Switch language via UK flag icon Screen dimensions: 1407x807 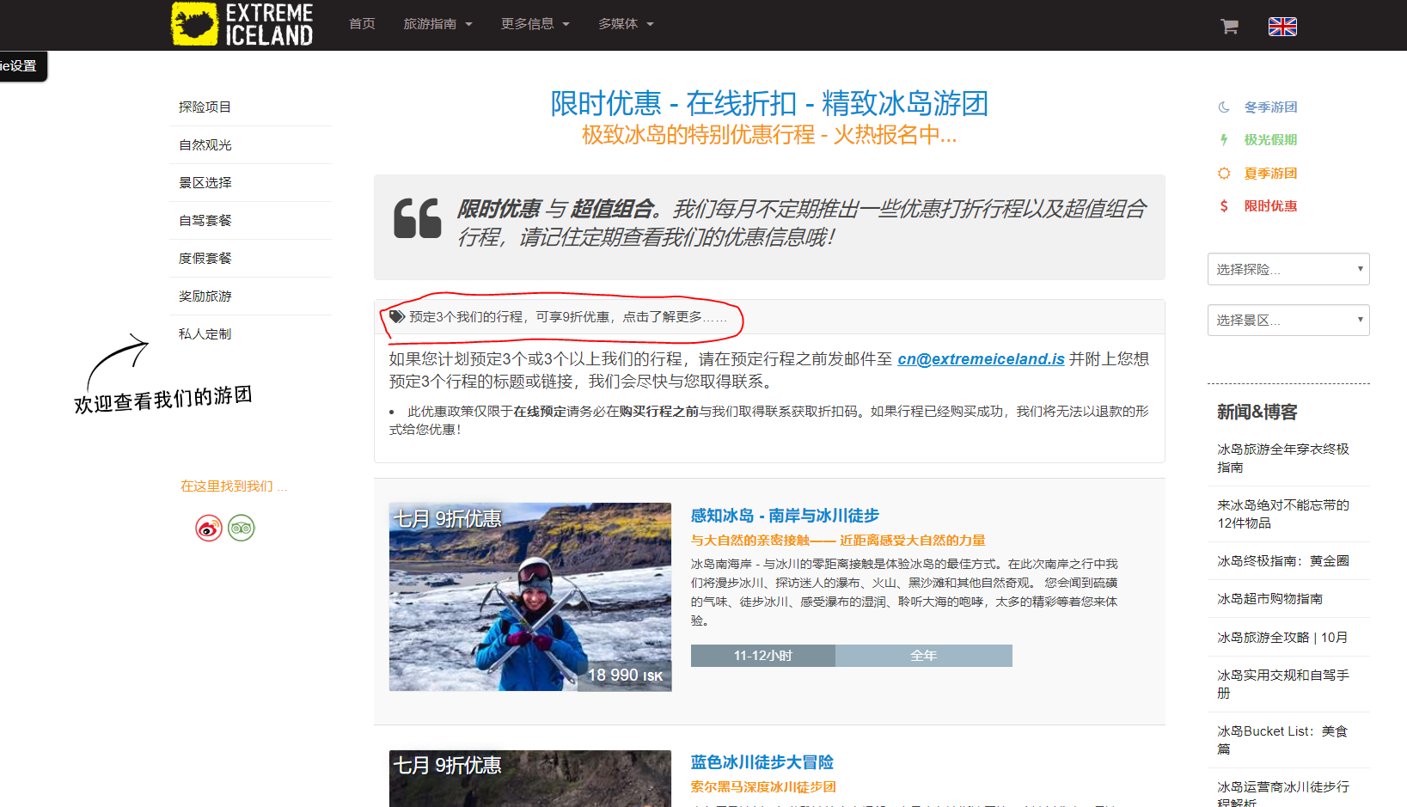(1282, 27)
